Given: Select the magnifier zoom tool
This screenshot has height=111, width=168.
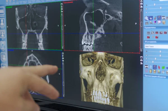Looking at the screenshot, I should click(x=146, y=18).
